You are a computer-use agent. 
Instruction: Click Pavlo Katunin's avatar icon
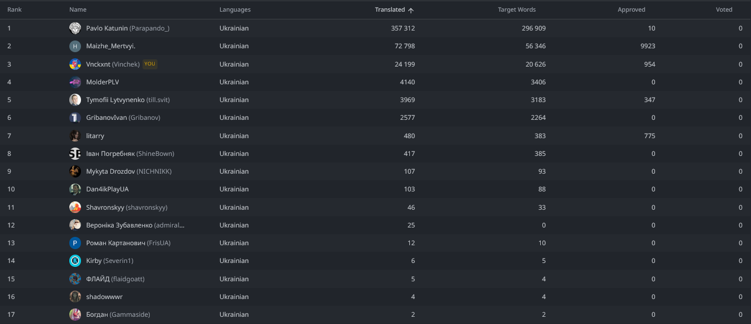coord(75,28)
